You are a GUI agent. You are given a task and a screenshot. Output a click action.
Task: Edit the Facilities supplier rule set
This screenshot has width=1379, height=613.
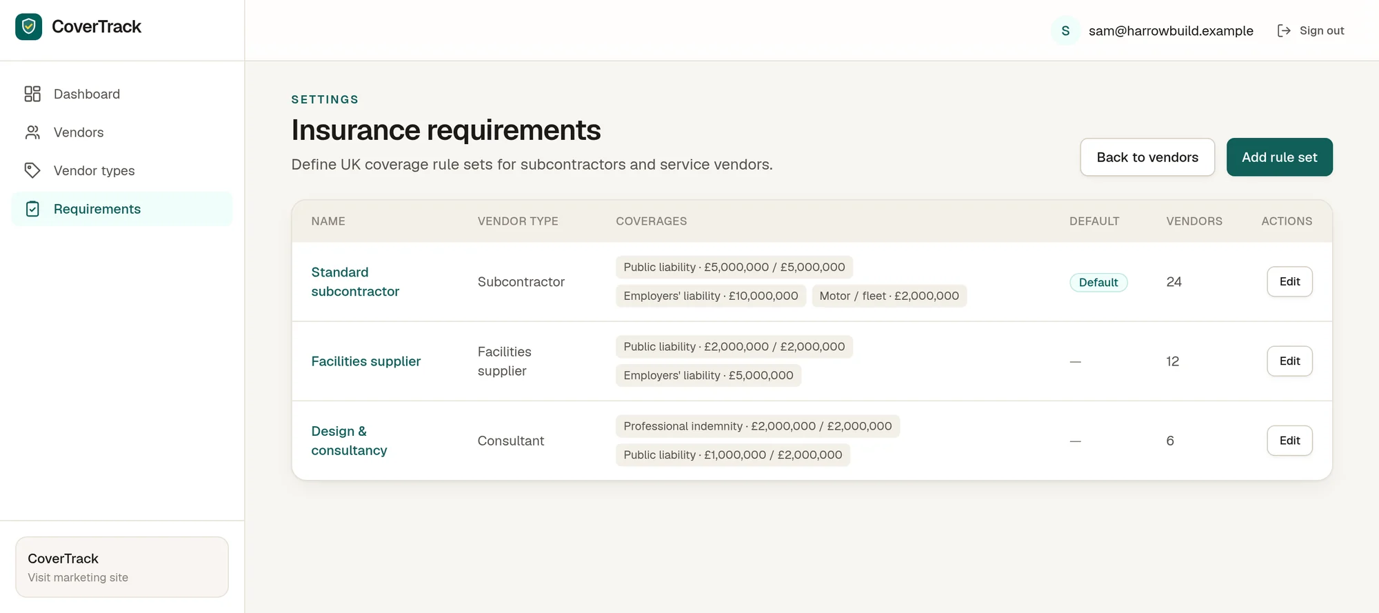[1289, 361]
